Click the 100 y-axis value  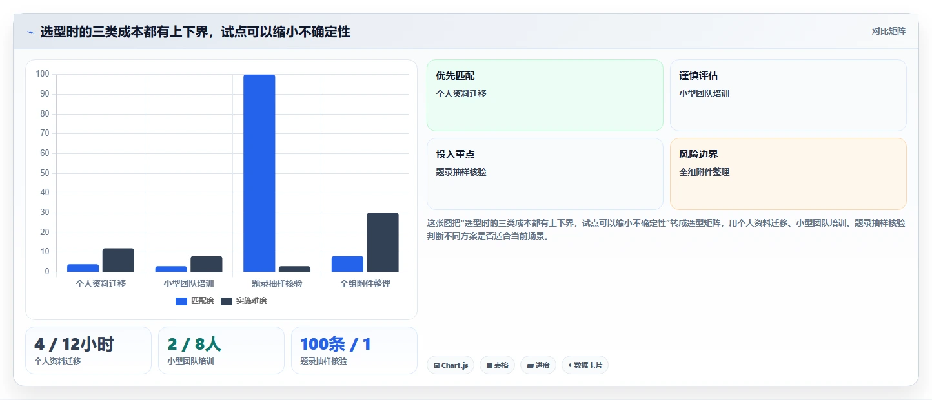pos(43,74)
